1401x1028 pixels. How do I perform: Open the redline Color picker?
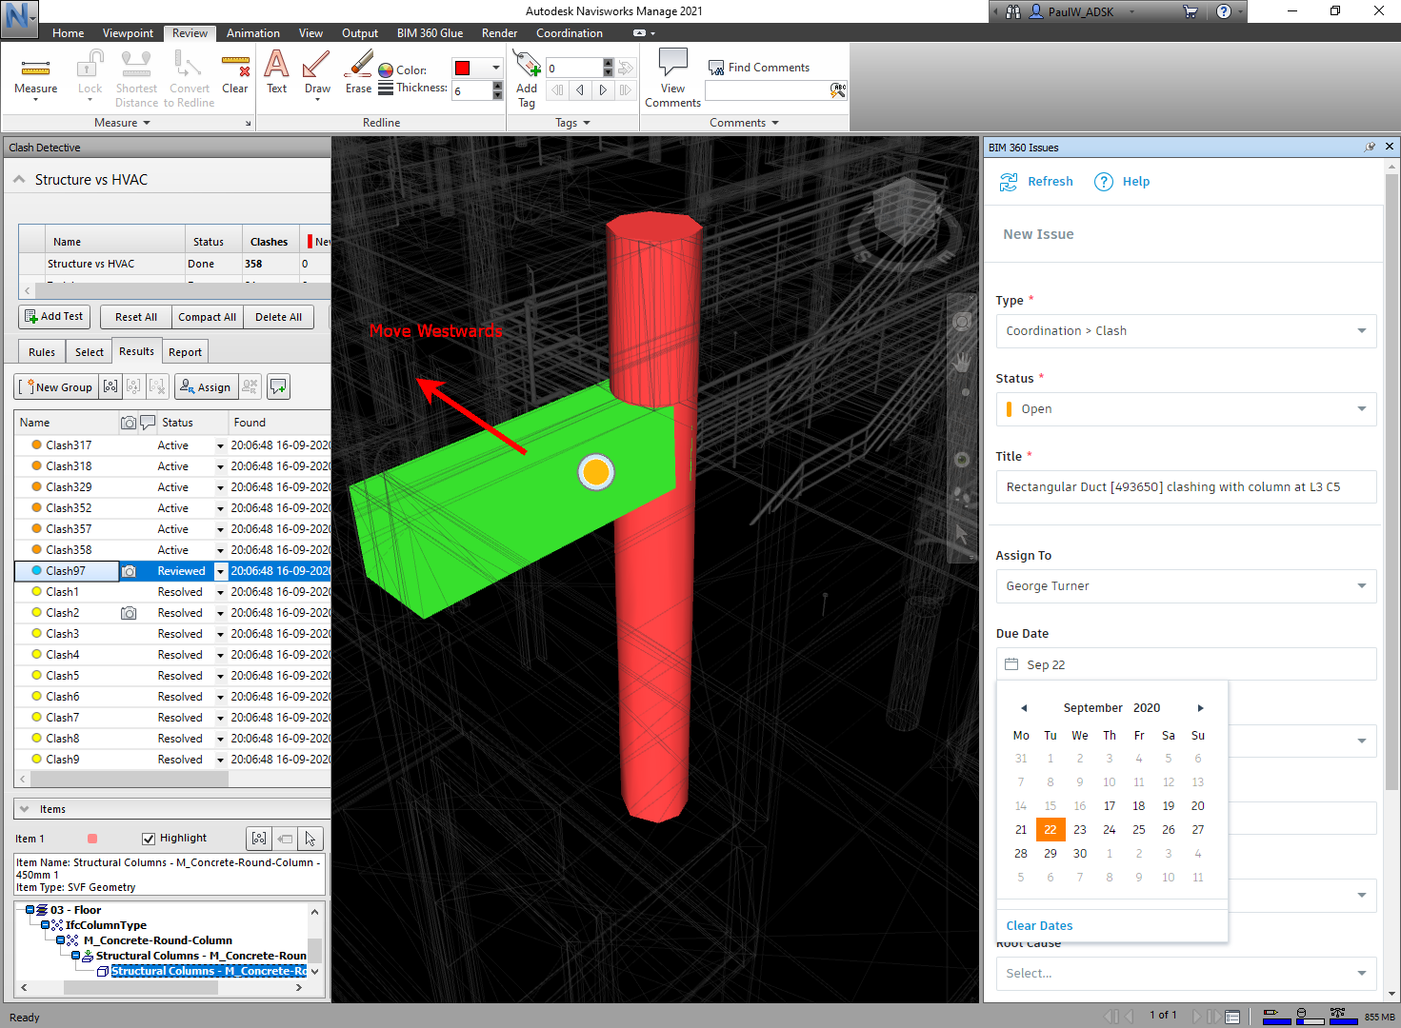[x=495, y=68]
